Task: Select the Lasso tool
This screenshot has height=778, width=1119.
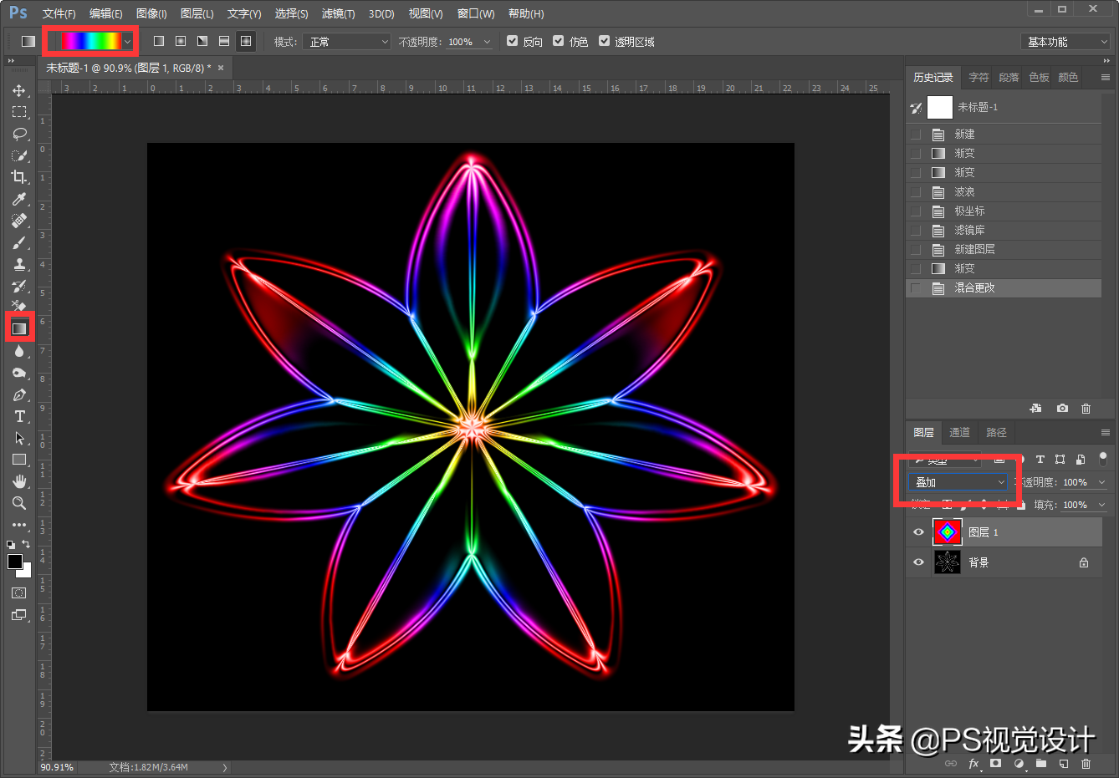Action: [x=19, y=134]
